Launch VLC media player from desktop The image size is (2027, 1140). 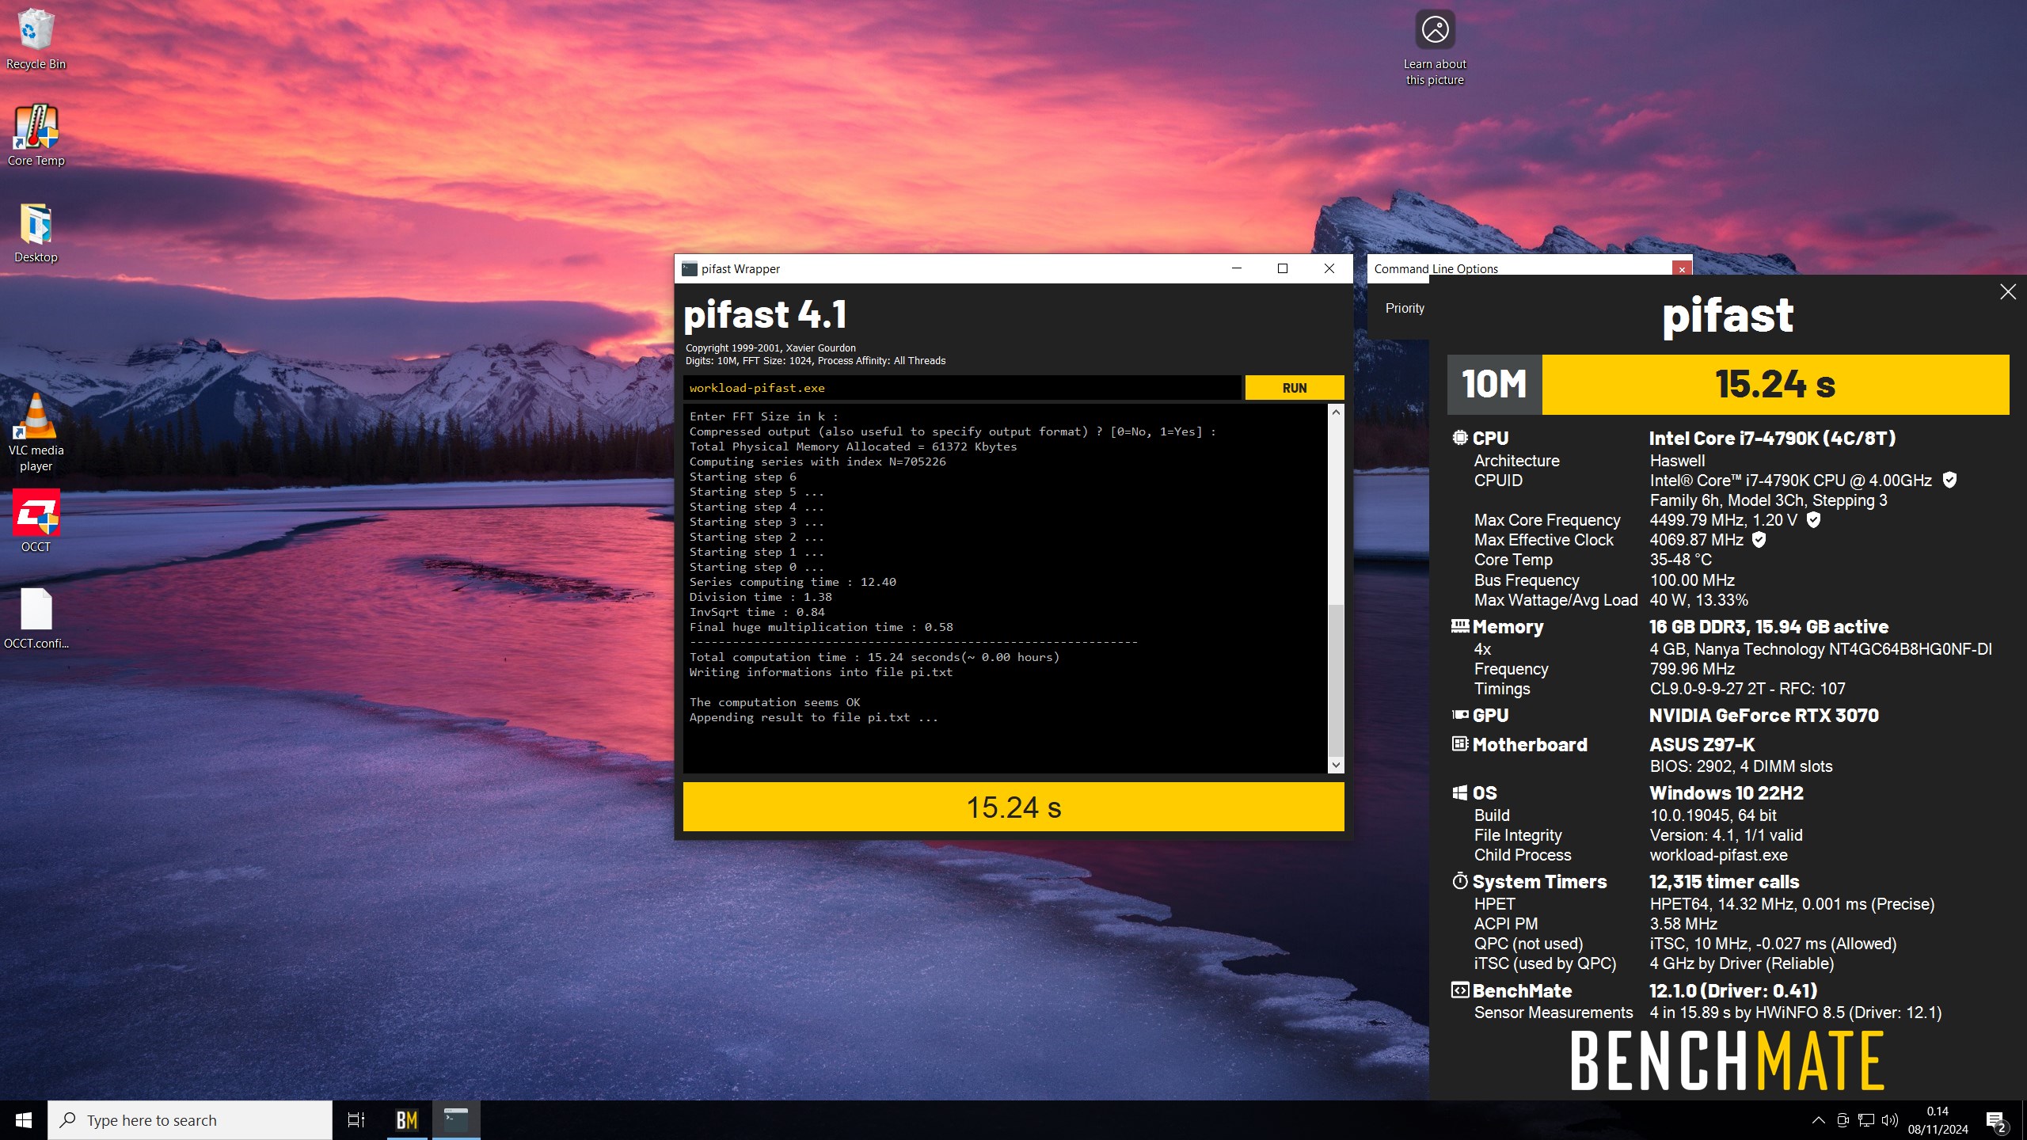point(36,433)
